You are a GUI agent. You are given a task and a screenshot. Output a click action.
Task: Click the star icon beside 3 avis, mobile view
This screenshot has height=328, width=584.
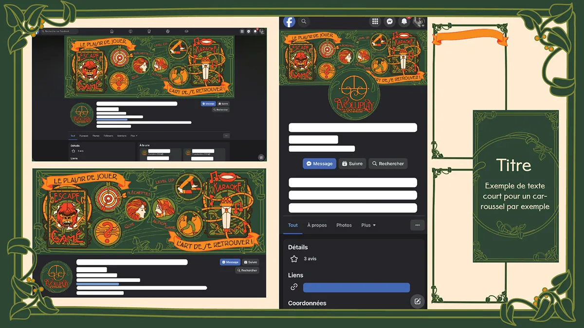(294, 259)
